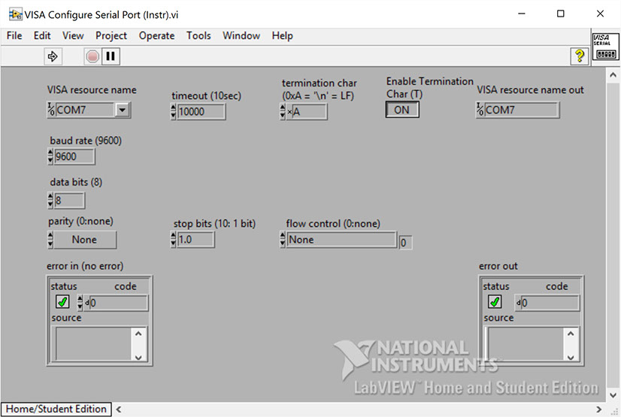Click the Home/Student Edition button
Viewport: 621px width, 417px height.
tap(56, 409)
